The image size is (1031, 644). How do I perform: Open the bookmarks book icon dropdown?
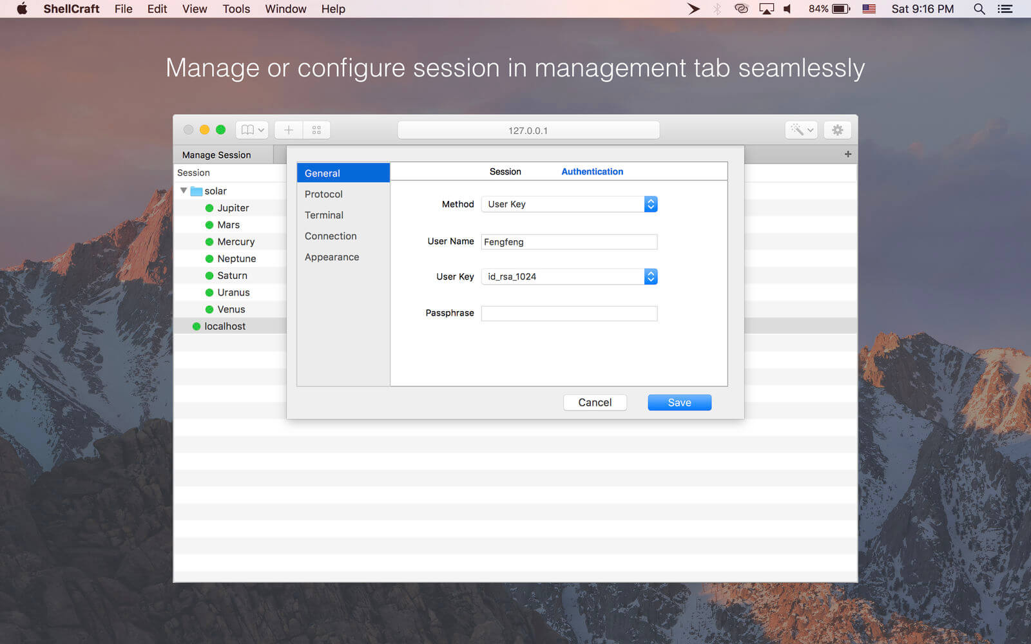(252, 130)
